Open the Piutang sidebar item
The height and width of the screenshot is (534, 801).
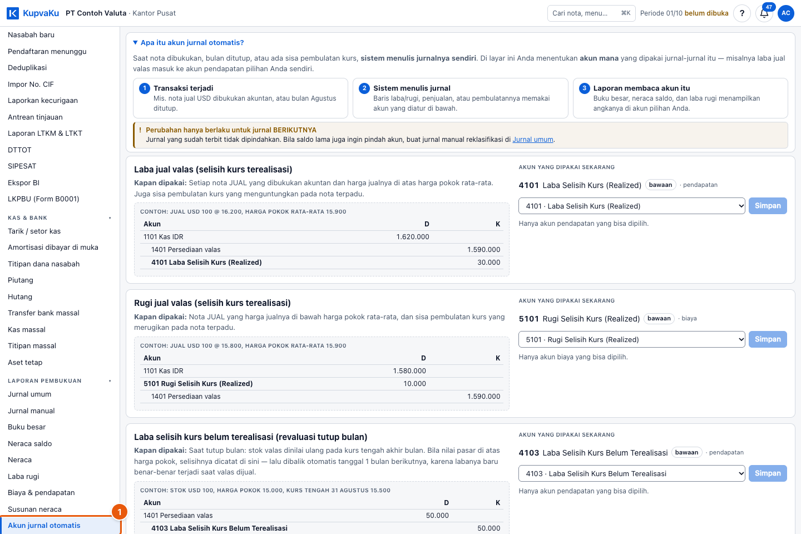point(60,280)
